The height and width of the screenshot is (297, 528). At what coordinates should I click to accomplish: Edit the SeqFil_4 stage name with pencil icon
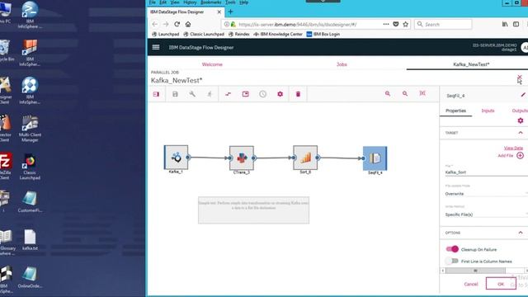[523, 96]
